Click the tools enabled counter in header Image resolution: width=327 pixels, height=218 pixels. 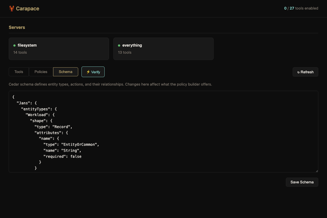pyautogui.click(x=301, y=8)
